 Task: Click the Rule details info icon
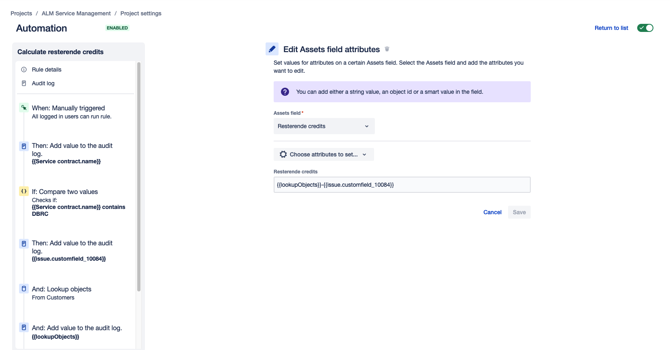[x=24, y=70]
